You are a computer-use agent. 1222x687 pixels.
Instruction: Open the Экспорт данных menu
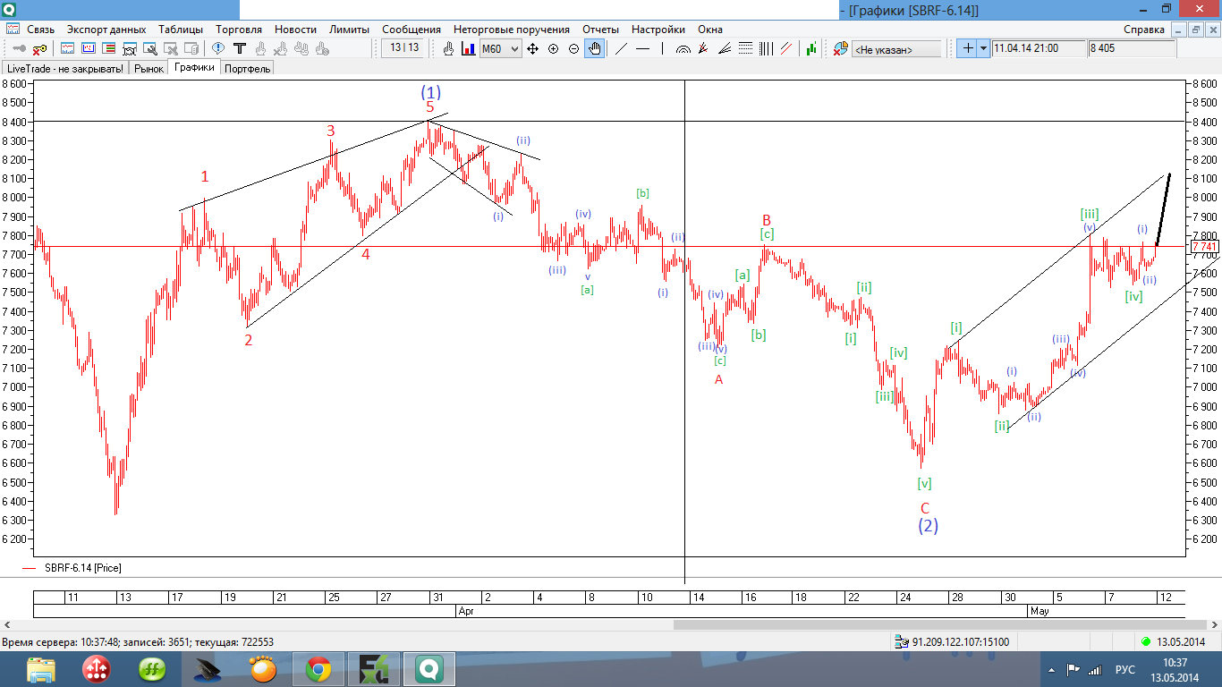(x=106, y=30)
